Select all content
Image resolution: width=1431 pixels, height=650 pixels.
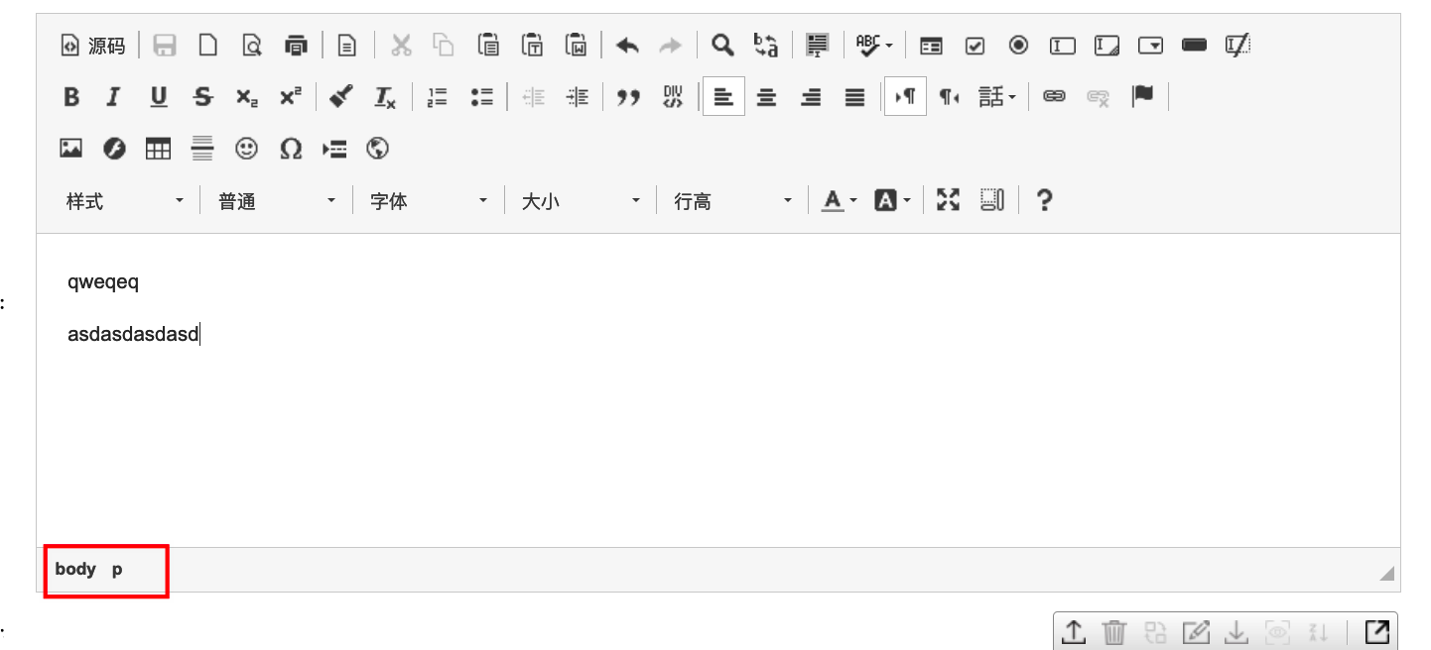(817, 45)
